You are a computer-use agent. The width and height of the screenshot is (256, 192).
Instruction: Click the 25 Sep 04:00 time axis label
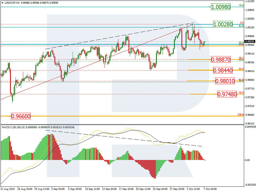click(x=160, y=189)
